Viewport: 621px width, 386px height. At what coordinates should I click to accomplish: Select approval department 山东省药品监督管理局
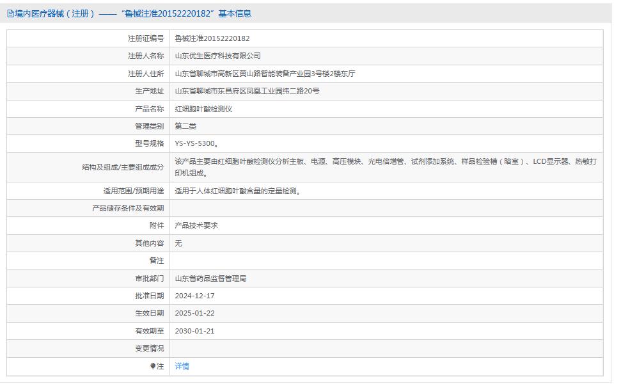(x=210, y=278)
